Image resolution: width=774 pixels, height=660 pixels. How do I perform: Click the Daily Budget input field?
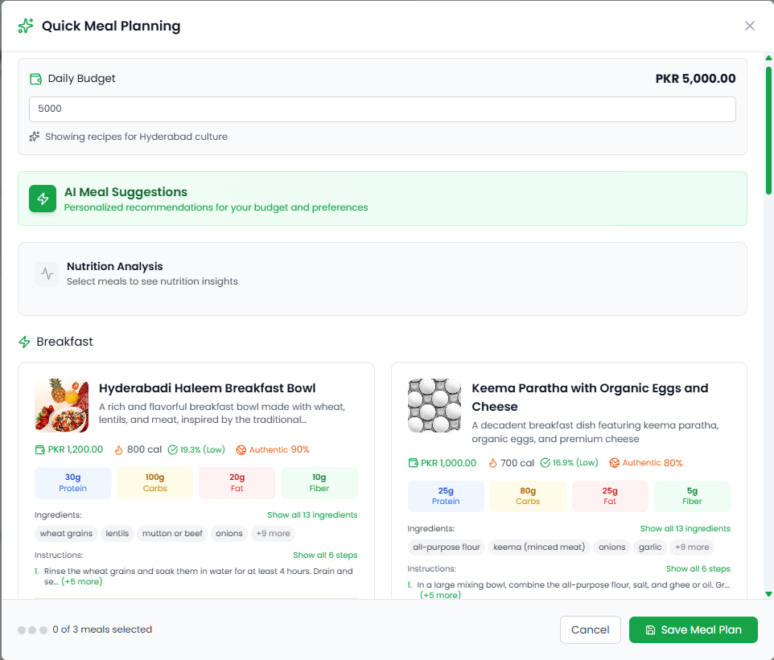[x=382, y=109]
